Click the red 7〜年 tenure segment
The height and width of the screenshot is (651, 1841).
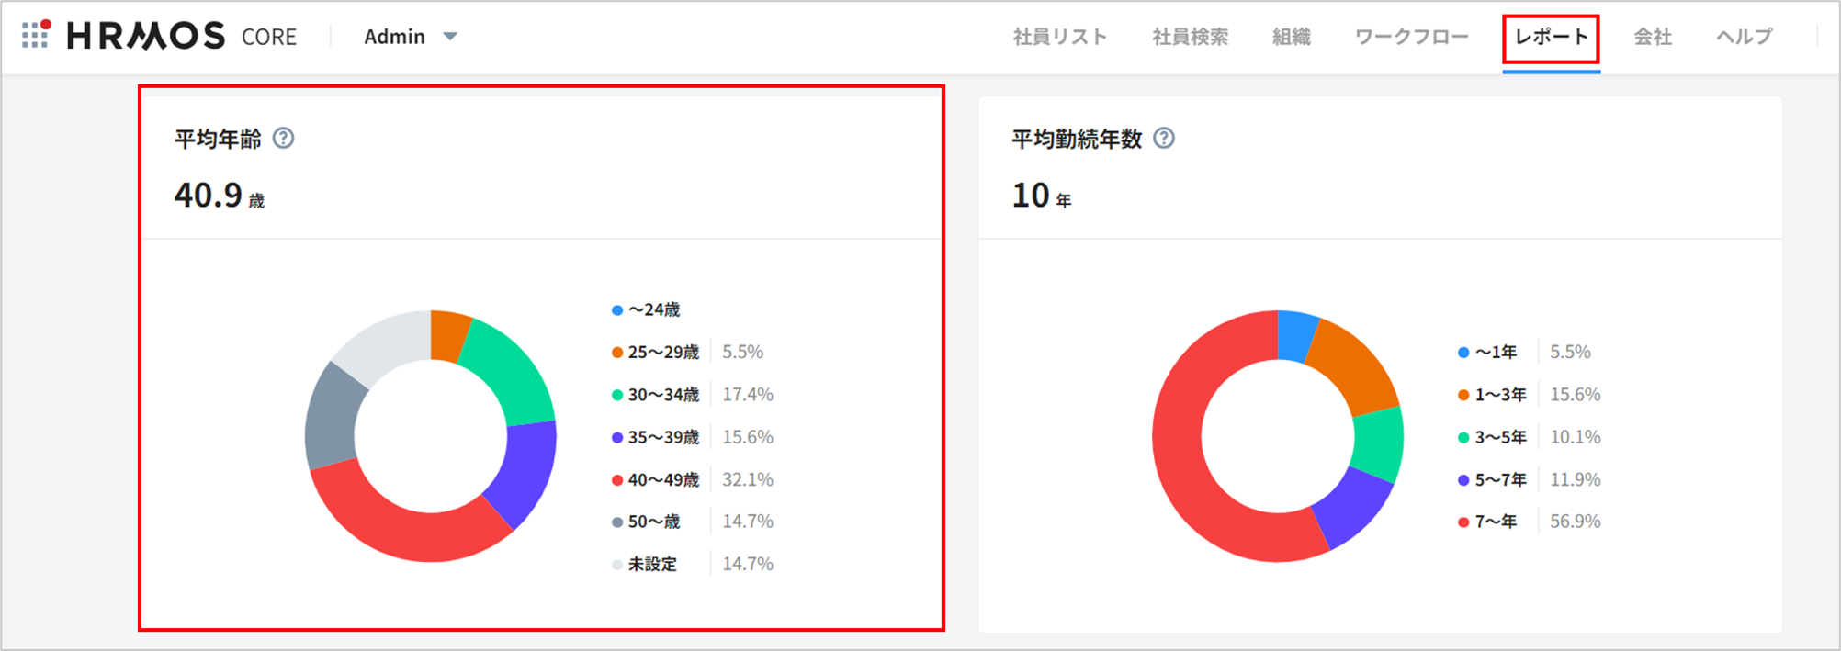pos(1185,477)
